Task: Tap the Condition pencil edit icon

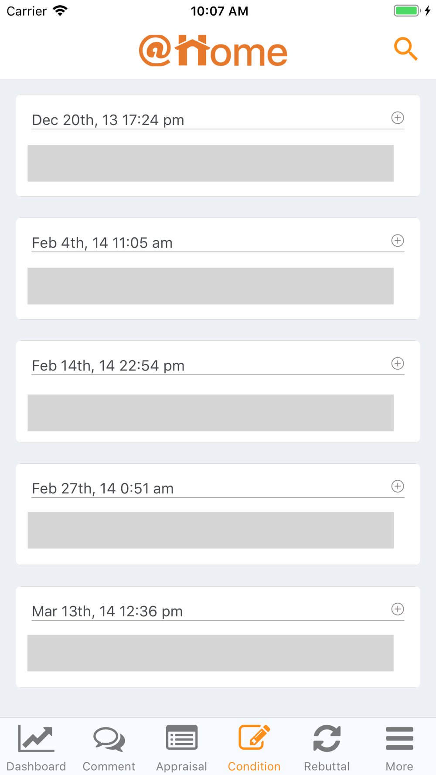Action: [254, 738]
